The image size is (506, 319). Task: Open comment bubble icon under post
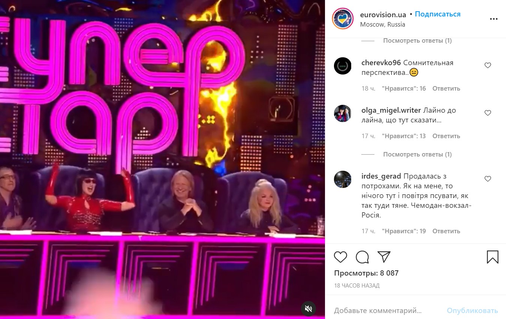(362, 257)
